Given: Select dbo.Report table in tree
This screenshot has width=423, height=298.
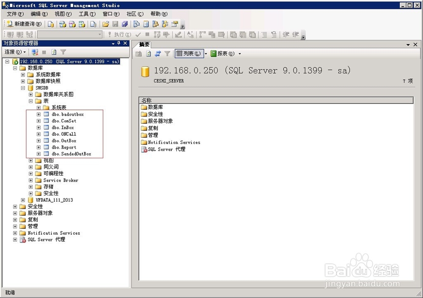Looking at the screenshot, I should pos(64,147).
